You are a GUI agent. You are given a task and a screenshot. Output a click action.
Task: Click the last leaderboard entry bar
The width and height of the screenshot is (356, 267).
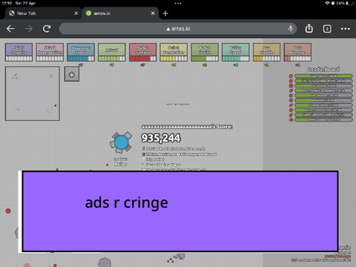[x=323, y=120]
